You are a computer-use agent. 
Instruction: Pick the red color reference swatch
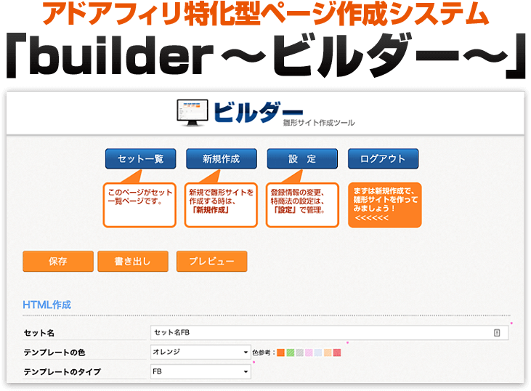tap(337, 353)
